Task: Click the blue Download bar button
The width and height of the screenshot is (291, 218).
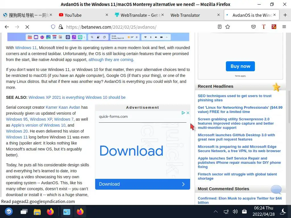Action: click(x=143, y=184)
